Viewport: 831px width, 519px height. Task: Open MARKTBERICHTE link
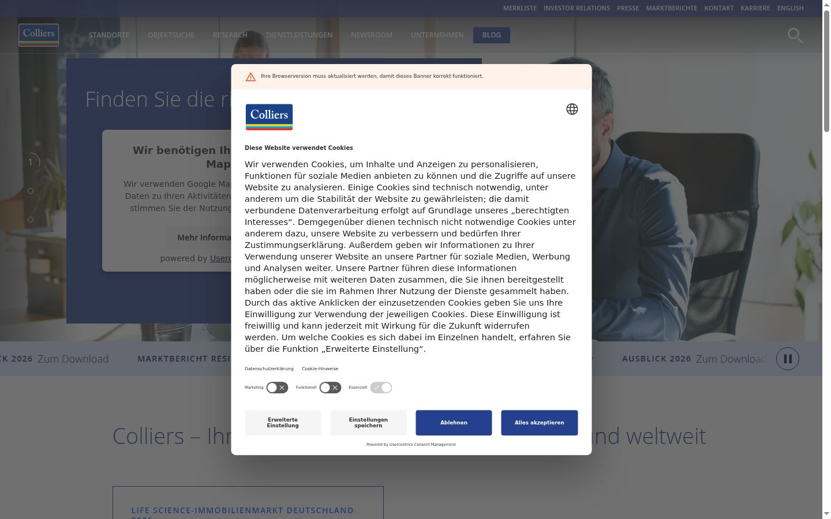point(672,8)
